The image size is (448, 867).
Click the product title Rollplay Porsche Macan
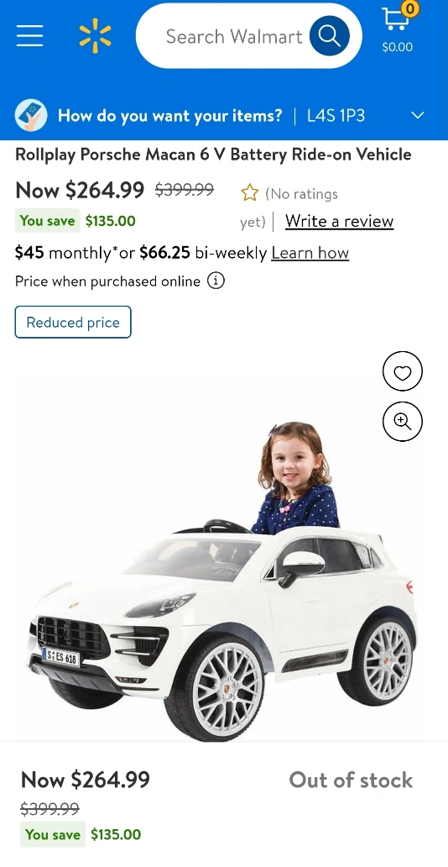[213, 155]
